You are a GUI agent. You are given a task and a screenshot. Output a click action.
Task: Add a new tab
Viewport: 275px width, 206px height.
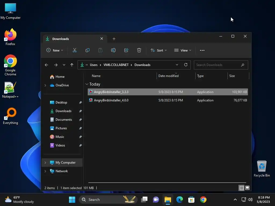click(114, 39)
